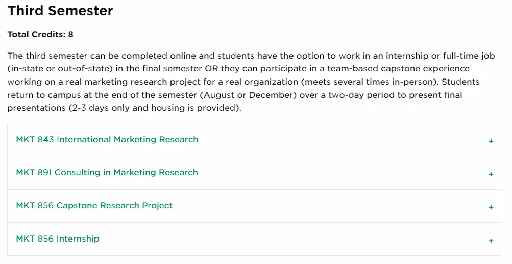Expand the Internship accordion row

306,239
